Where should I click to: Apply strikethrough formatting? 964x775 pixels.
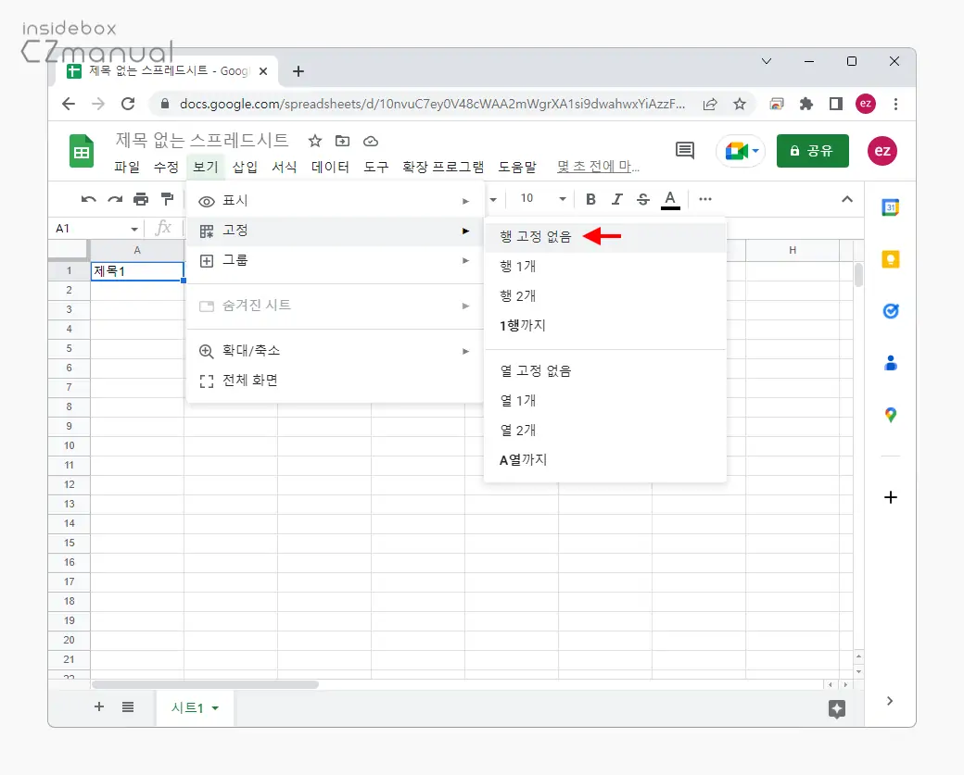643,199
